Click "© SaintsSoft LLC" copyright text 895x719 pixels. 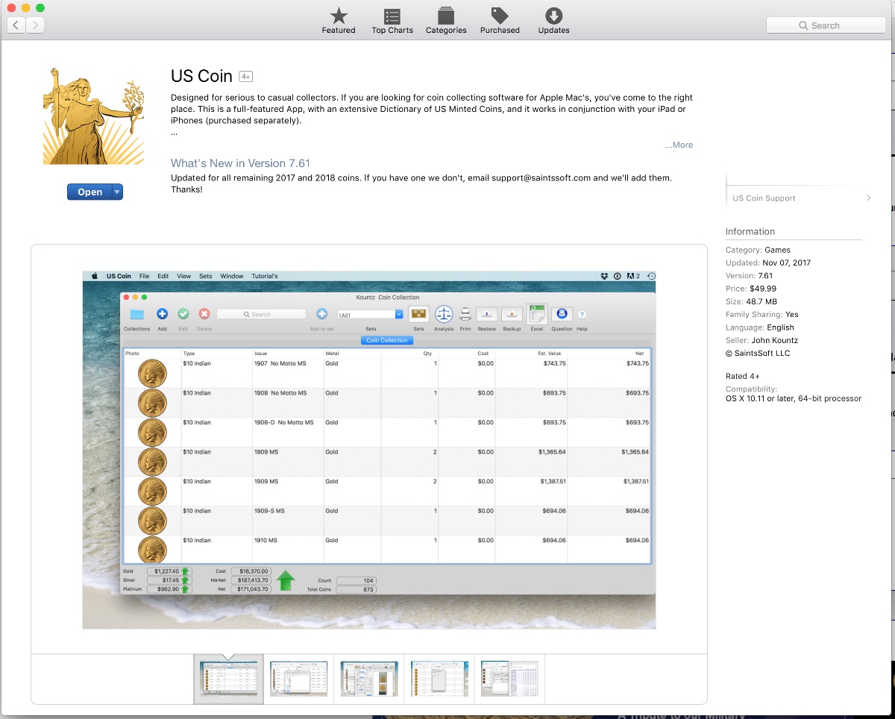coord(758,353)
